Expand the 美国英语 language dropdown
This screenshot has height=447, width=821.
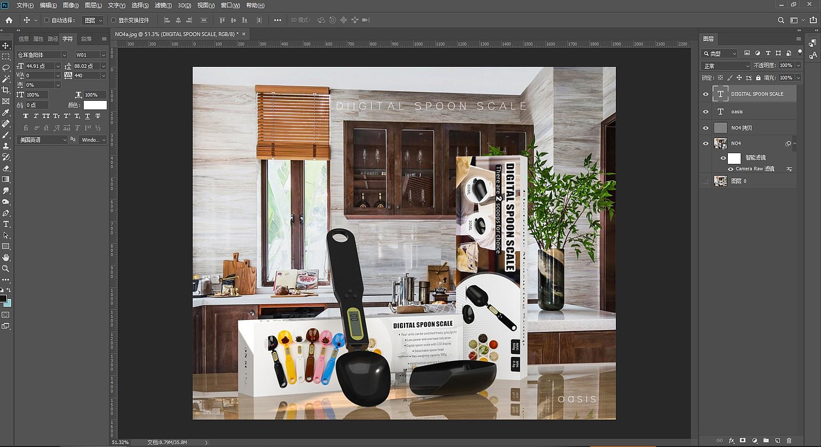[x=42, y=140]
